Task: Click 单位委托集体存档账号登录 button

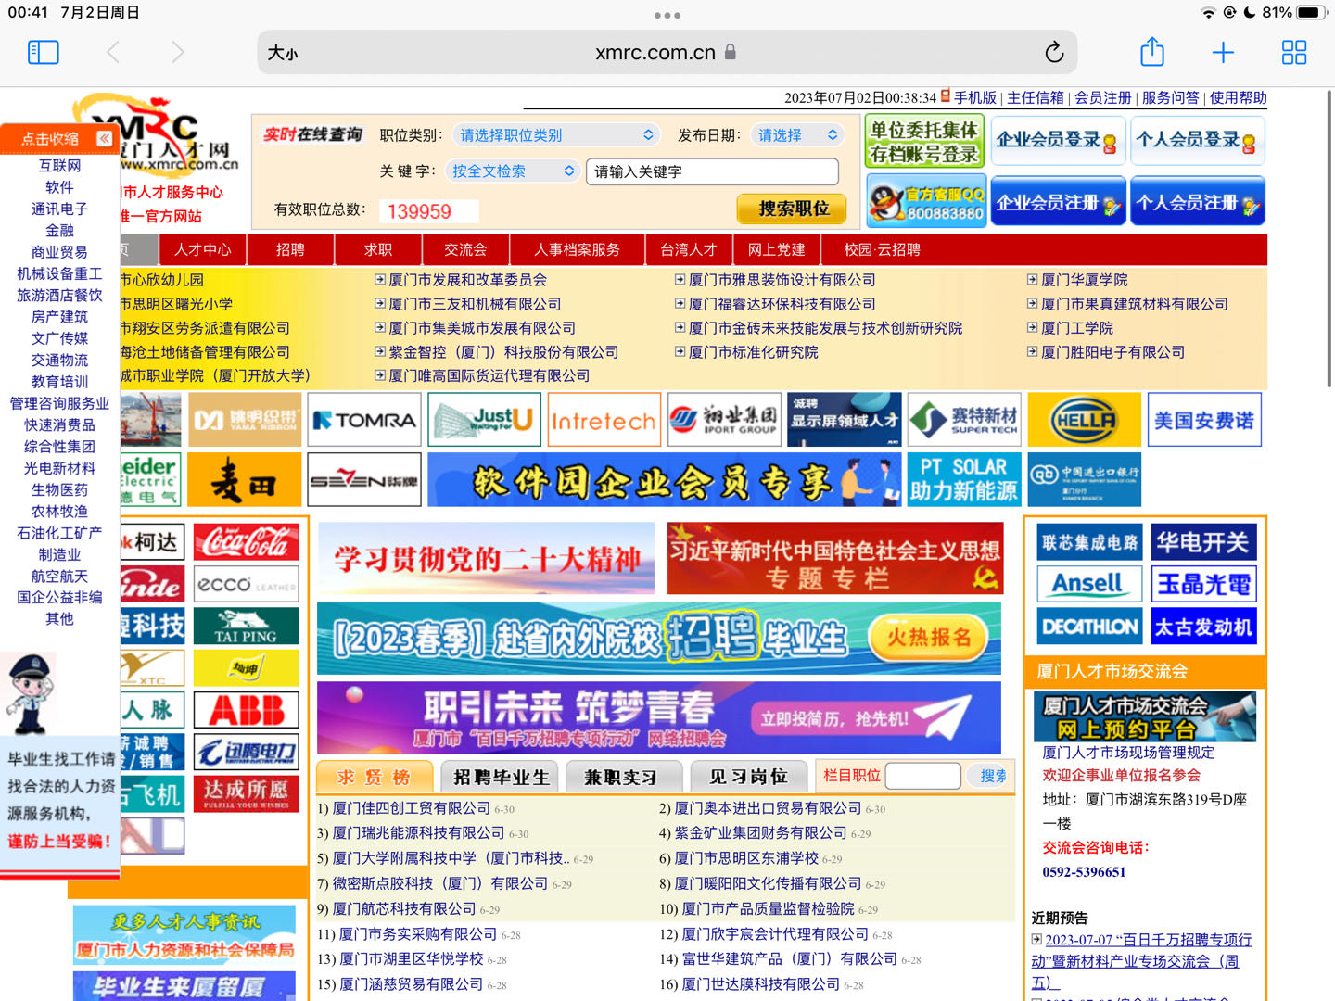Action: point(924,141)
